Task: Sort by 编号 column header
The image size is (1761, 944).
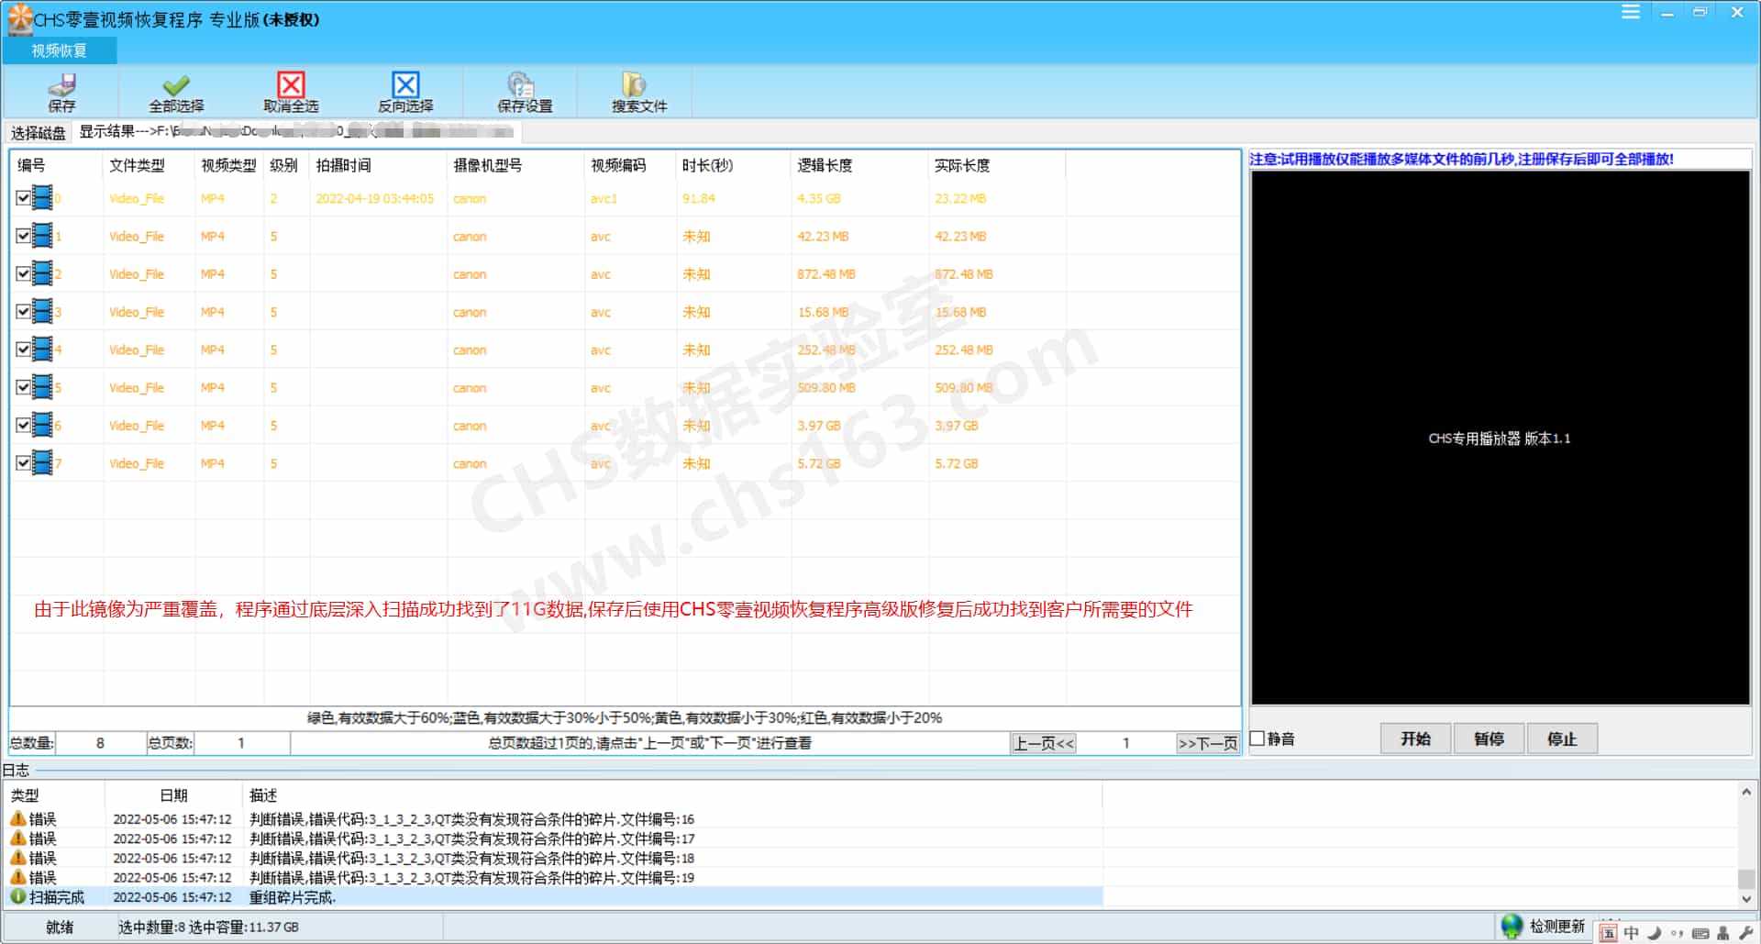Action: pyautogui.click(x=56, y=165)
